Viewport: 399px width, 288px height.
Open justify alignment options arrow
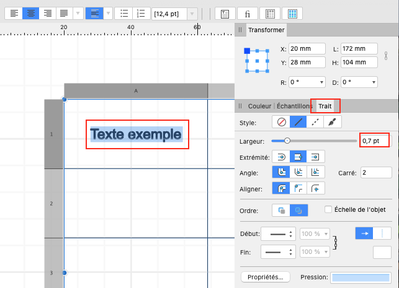tap(78, 14)
